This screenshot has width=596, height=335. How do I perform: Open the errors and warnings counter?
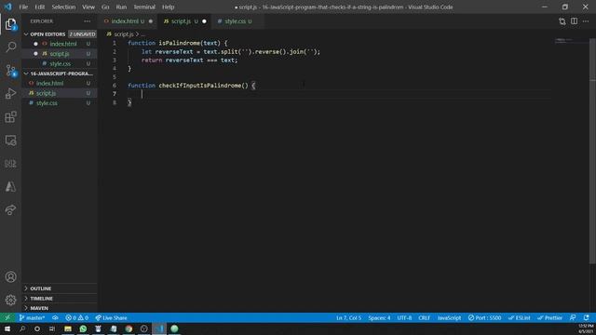pyautogui.click(x=76, y=318)
